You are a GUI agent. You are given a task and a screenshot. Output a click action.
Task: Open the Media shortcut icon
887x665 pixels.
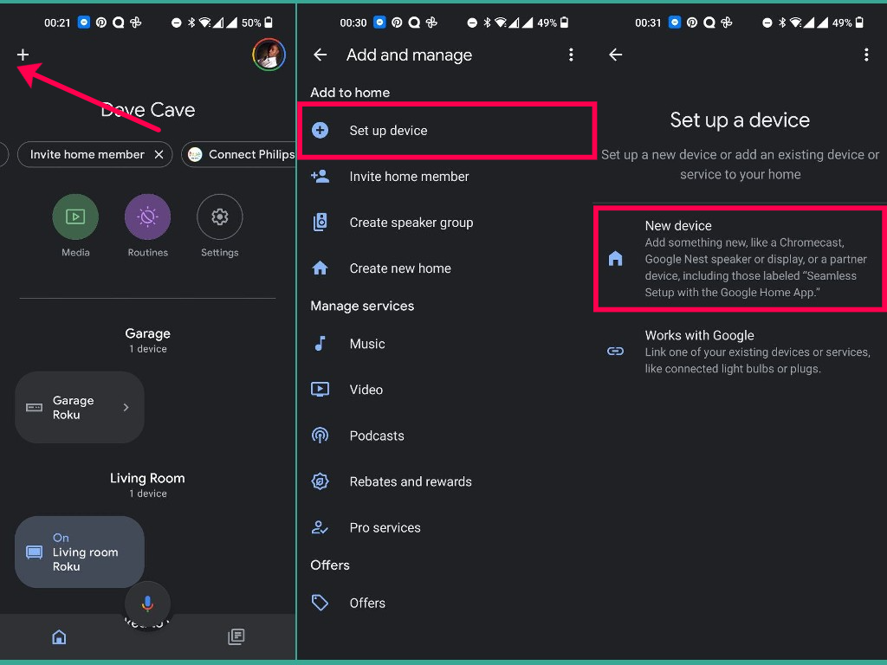click(x=75, y=216)
